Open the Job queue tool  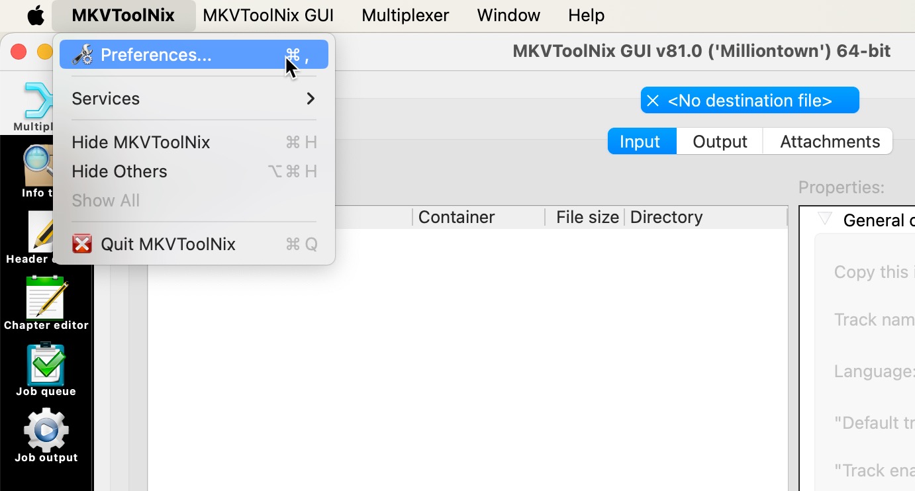tap(46, 369)
